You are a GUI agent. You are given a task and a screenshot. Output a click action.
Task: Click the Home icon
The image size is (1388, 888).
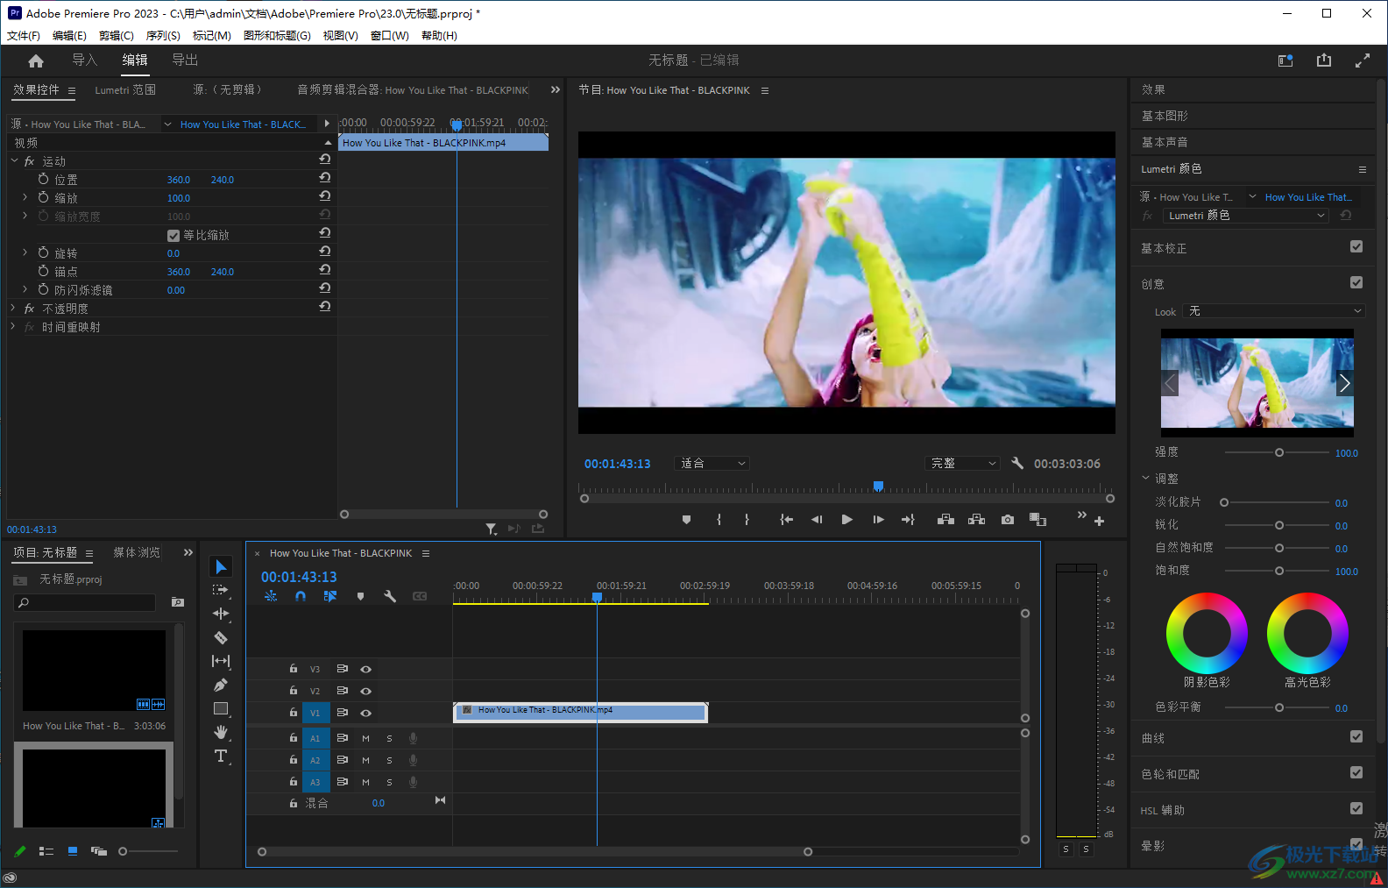[36, 60]
